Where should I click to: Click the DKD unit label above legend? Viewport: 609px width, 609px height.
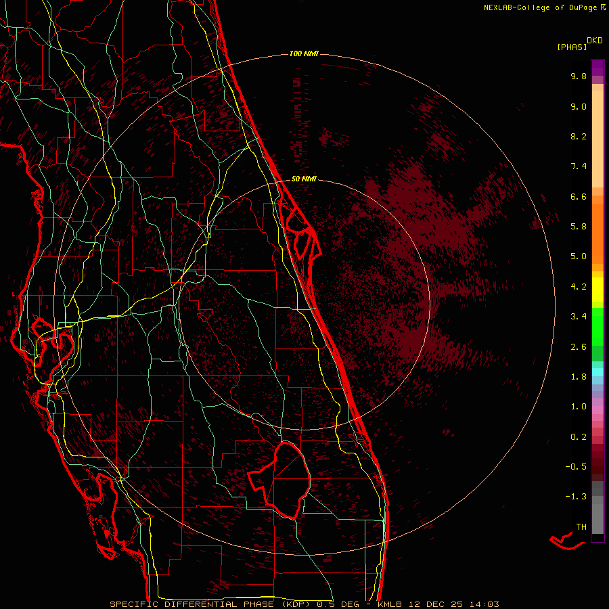tap(595, 41)
